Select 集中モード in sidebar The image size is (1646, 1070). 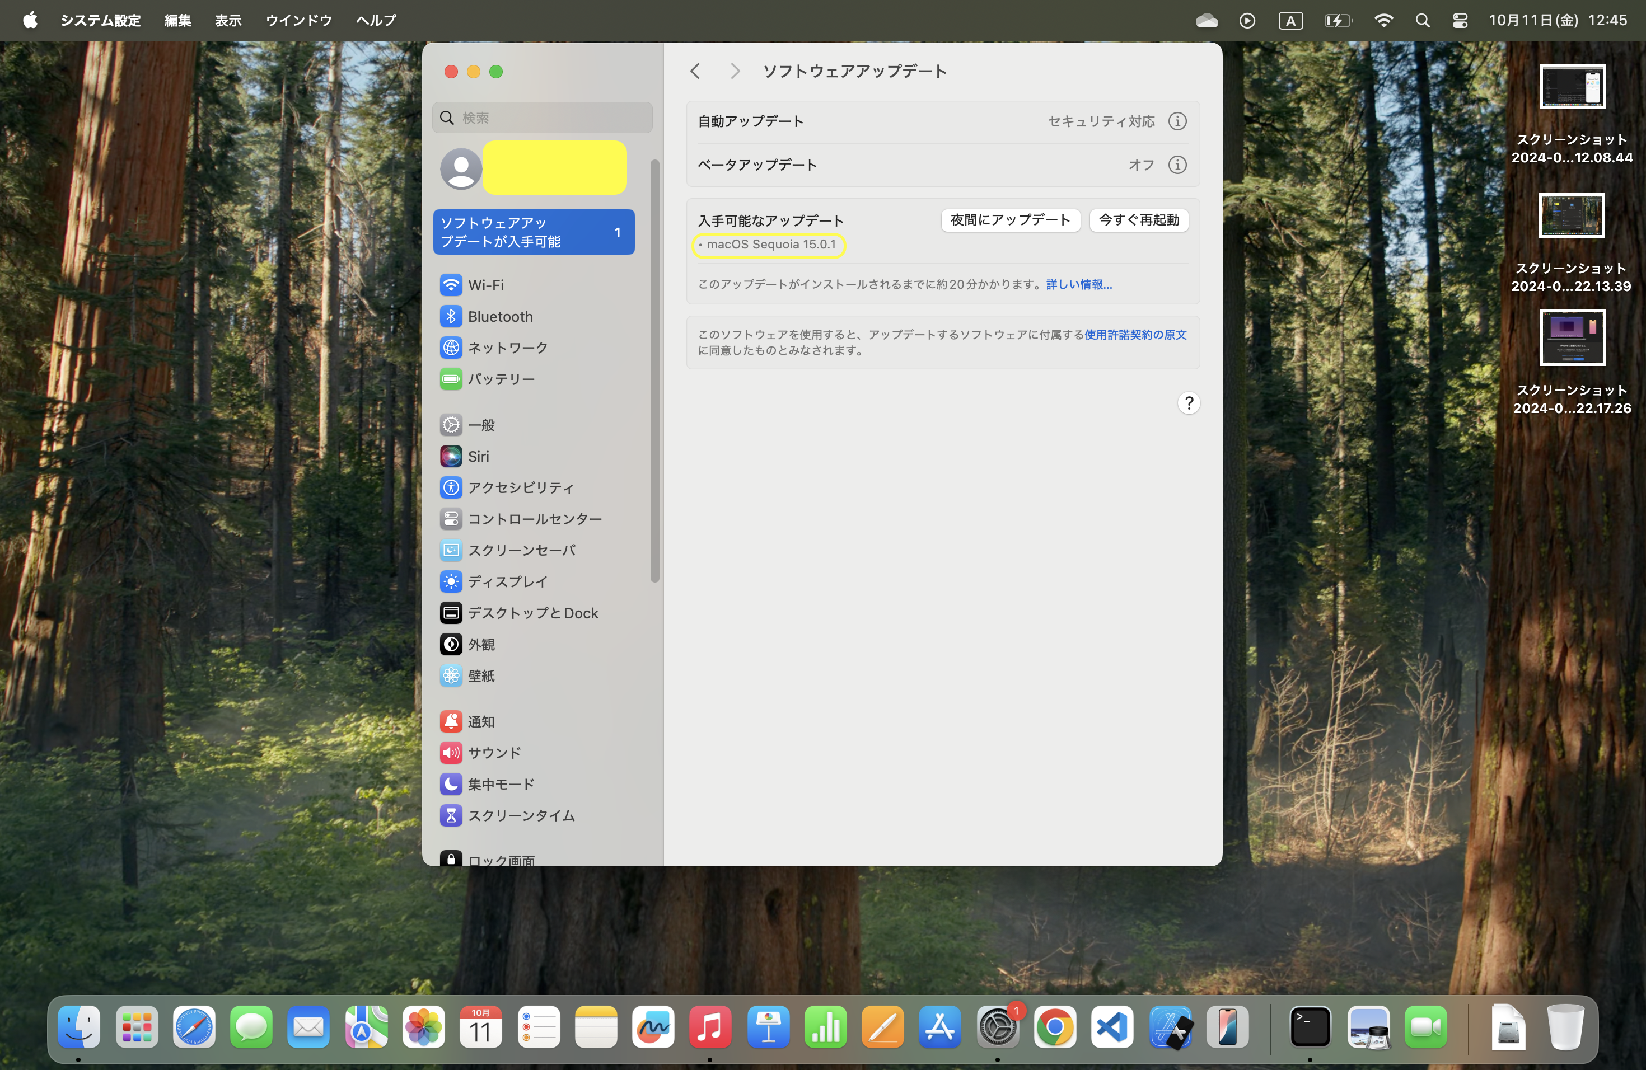click(500, 784)
